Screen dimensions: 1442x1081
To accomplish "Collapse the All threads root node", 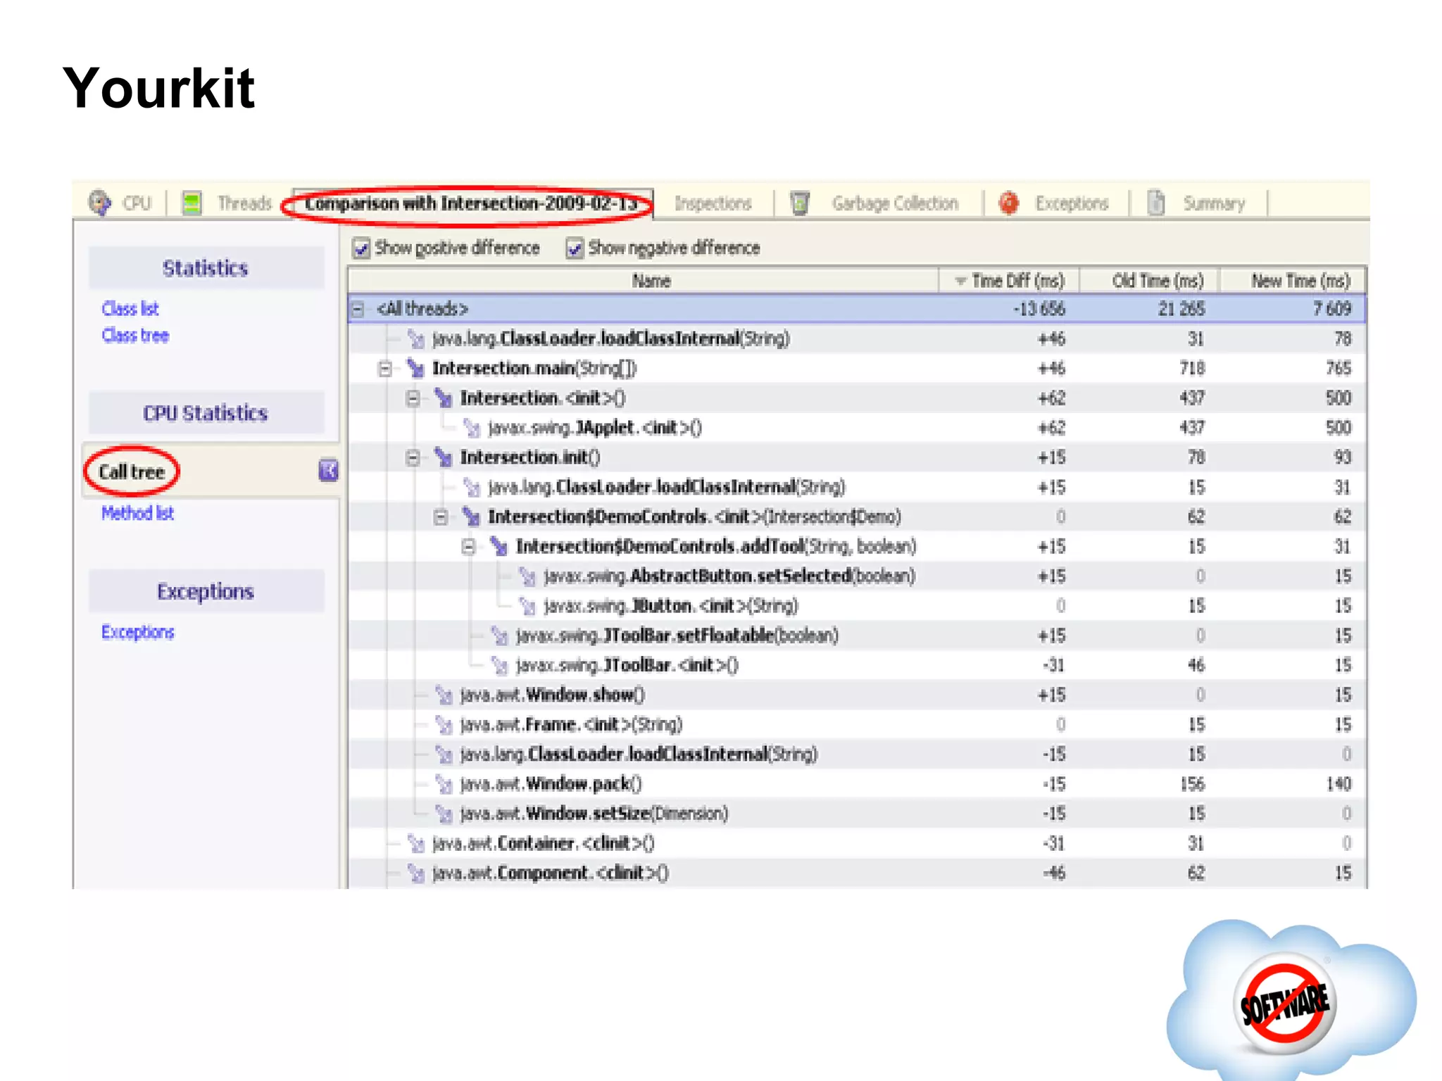I will click(358, 309).
